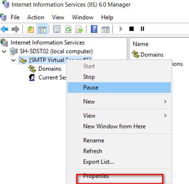Select Domains text in right pane
Image resolution: width=189 pixels, height=184 pixels.
[152, 54]
